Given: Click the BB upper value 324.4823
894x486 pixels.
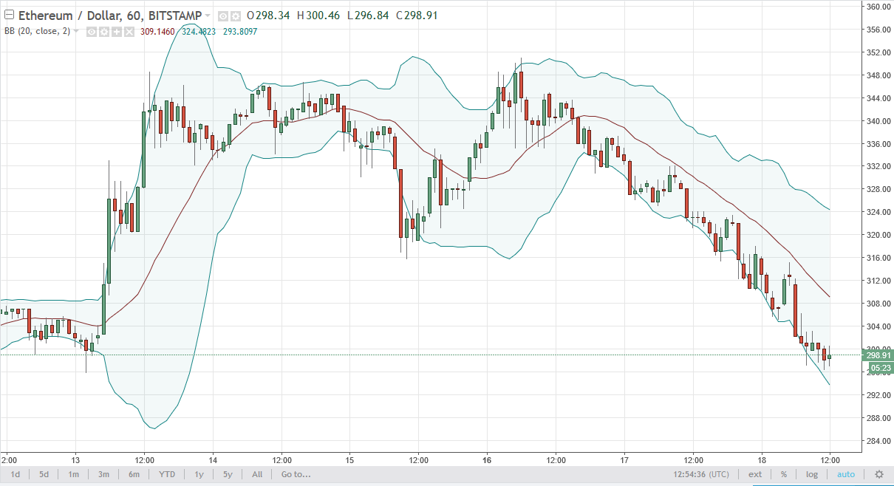Looking at the screenshot, I should coord(199,32).
